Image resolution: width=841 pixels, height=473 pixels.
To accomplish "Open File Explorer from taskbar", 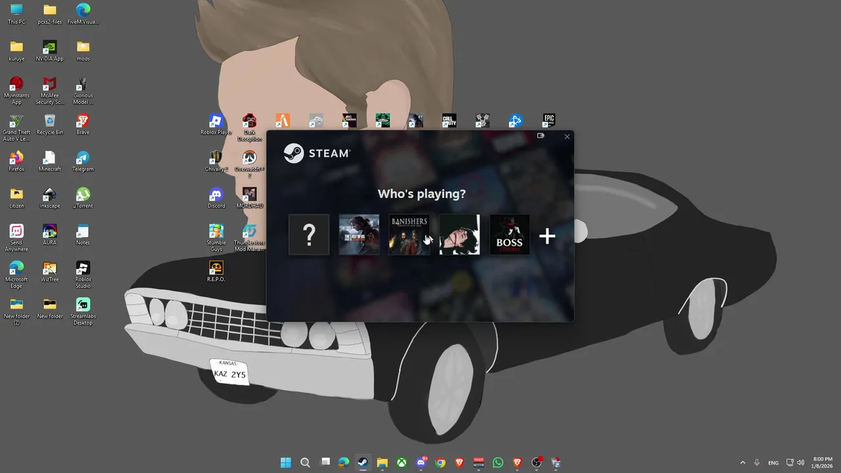I will coord(382,462).
